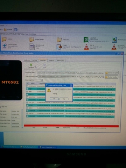Select the green Qt assistant icon
The width and height of the screenshot is (126, 168).
tap(86, 40)
